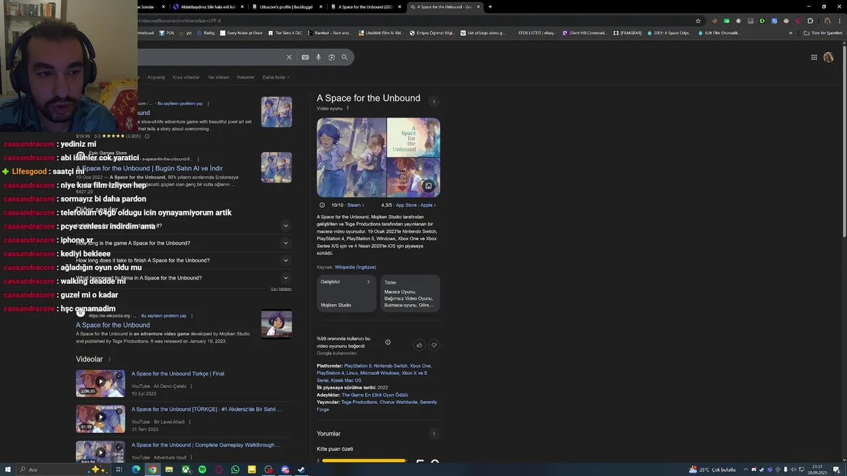The image size is (847, 476).
Task: Open a new browser tab
Action: tap(490, 7)
